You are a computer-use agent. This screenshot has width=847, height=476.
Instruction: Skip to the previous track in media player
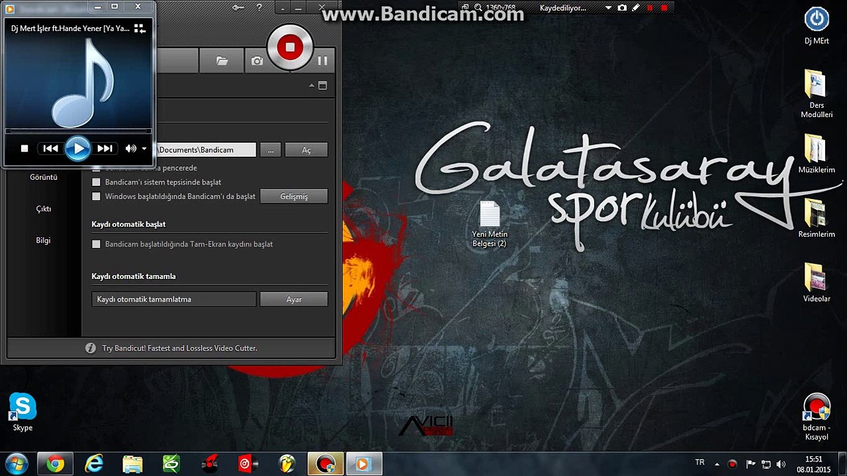point(50,149)
